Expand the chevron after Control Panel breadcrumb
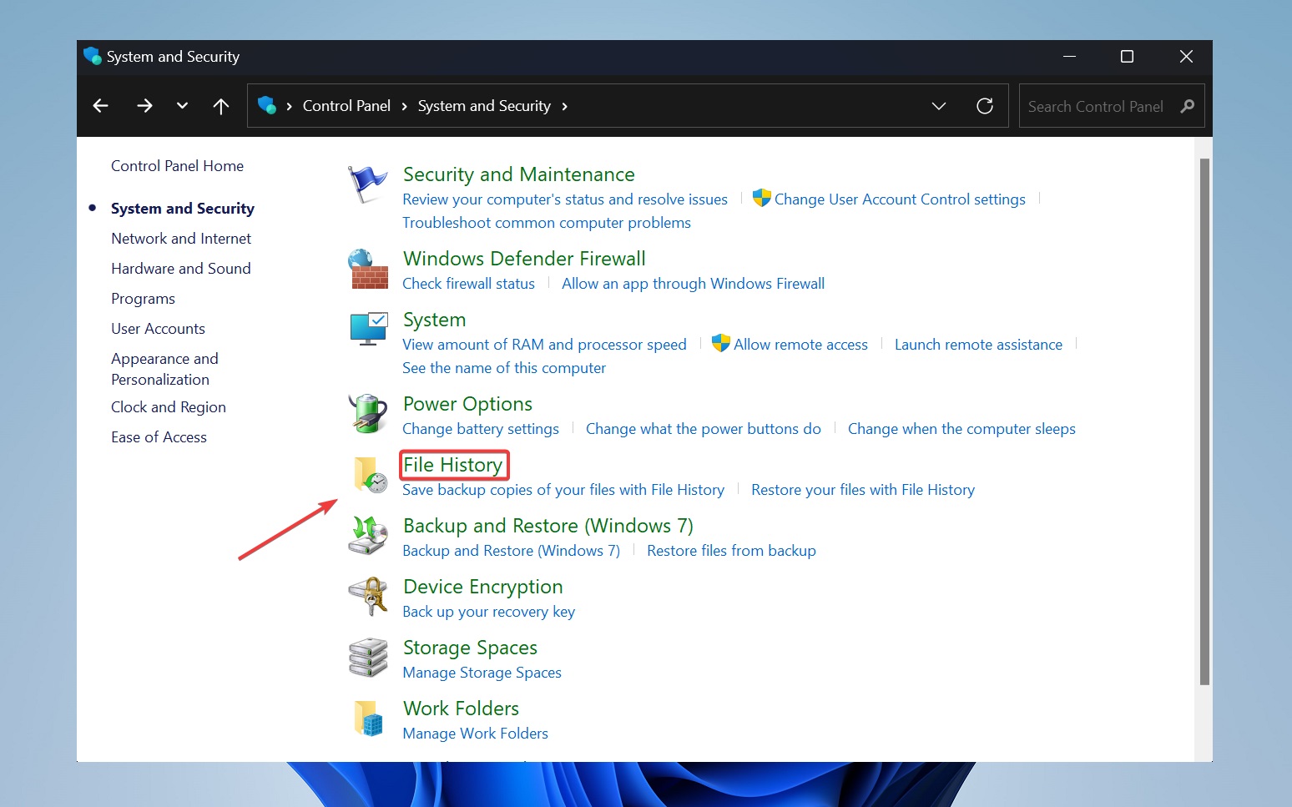The height and width of the screenshot is (807, 1292). (404, 106)
